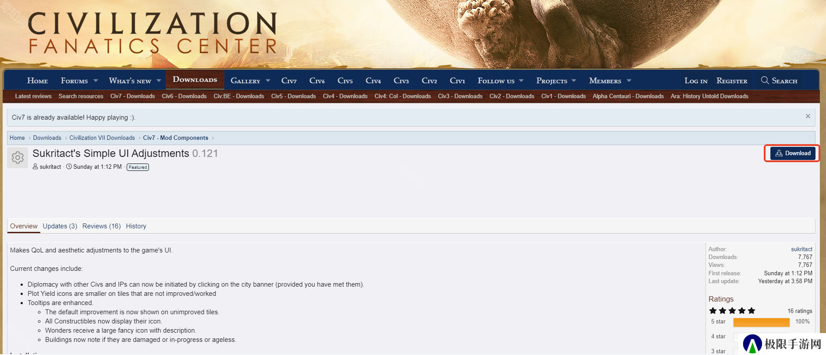826x355 pixels.
Task: Dismiss the Civ7 notice with X
Action: pos(808,116)
